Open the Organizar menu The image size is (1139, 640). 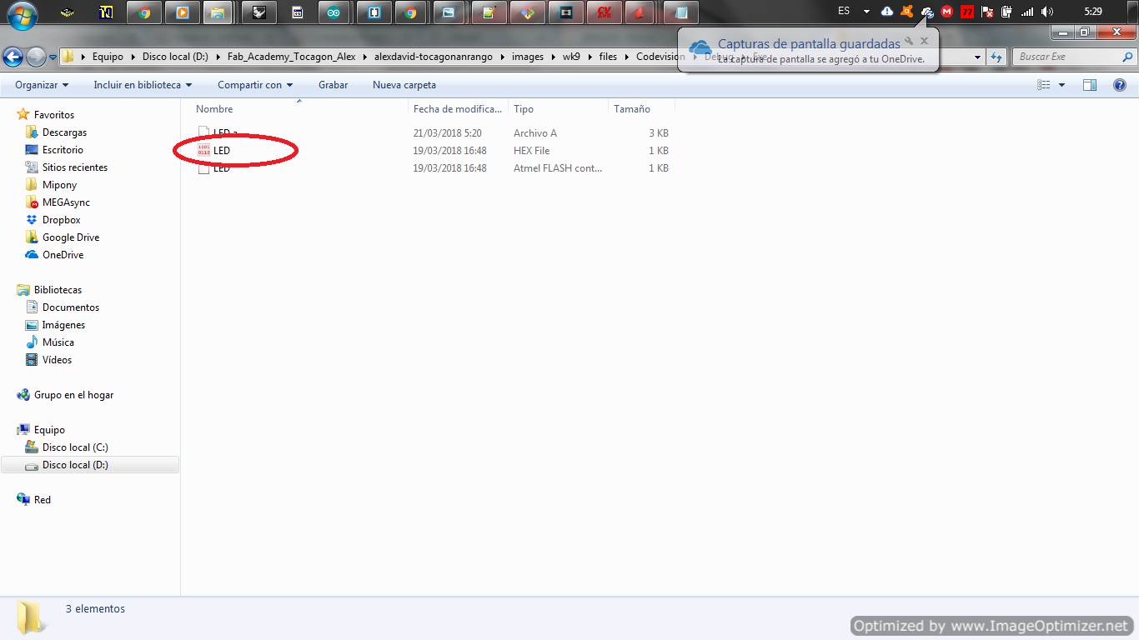pyautogui.click(x=42, y=85)
